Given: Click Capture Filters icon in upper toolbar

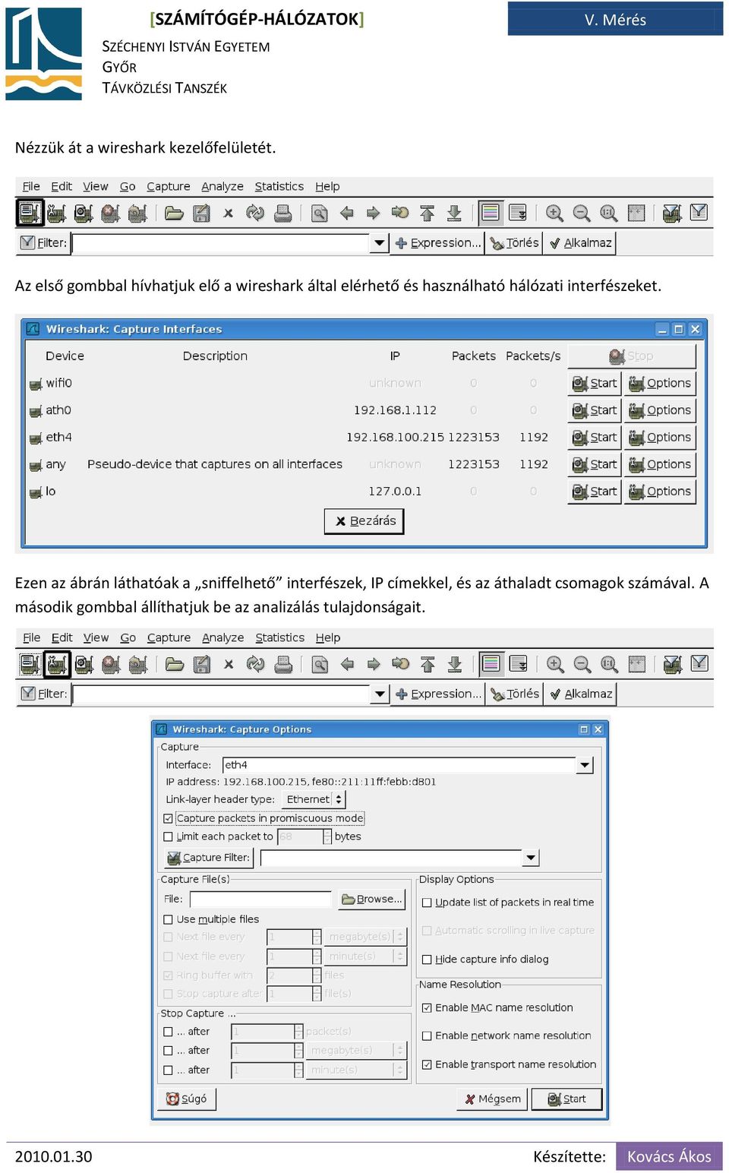Looking at the screenshot, I should click(x=672, y=213).
